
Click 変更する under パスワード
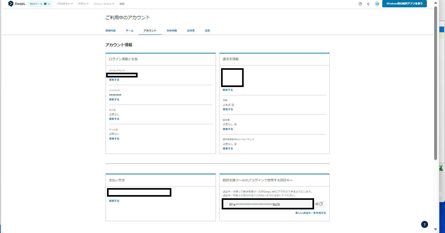114,99
